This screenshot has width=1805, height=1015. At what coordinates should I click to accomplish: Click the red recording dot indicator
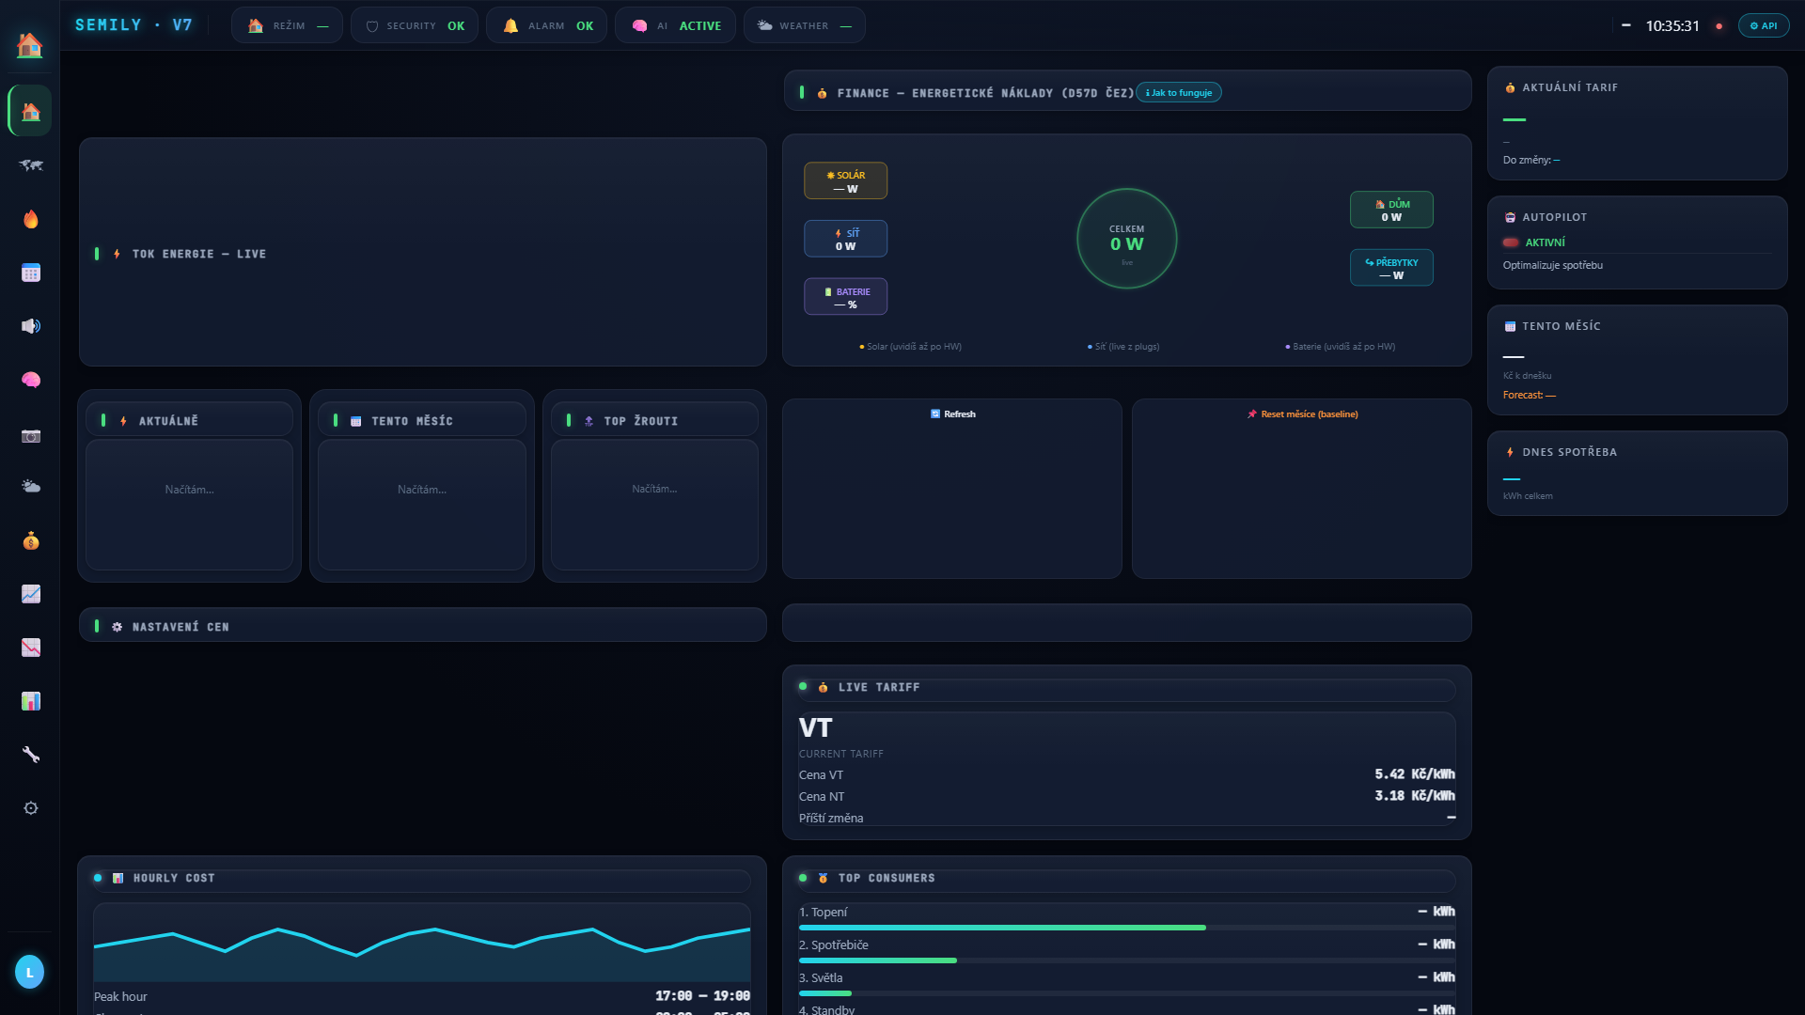pyautogui.click(x=1719, y=26)
